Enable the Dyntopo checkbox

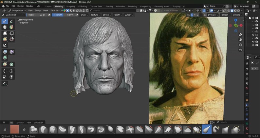(205, 15)
